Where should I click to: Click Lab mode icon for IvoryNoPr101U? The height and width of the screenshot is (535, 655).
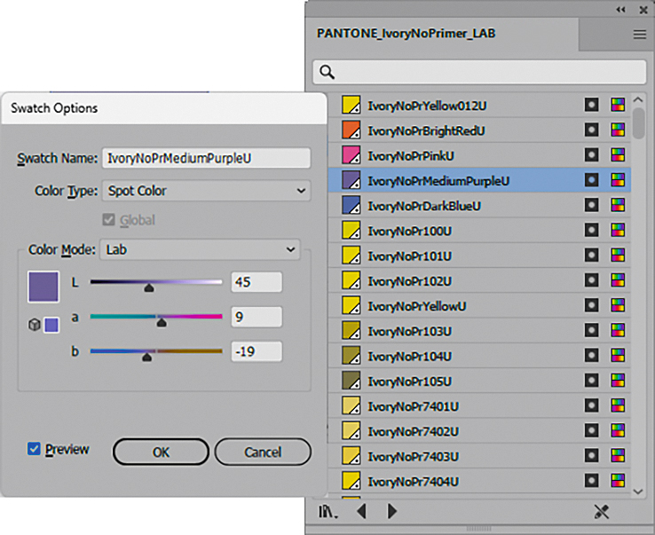[x=618, y=255]
